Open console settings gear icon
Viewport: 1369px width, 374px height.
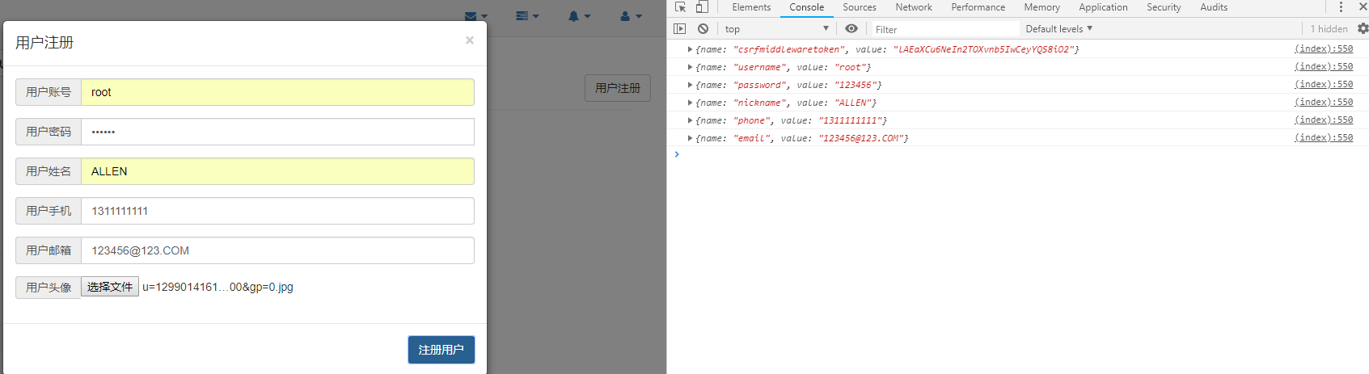pos(1363,29)
